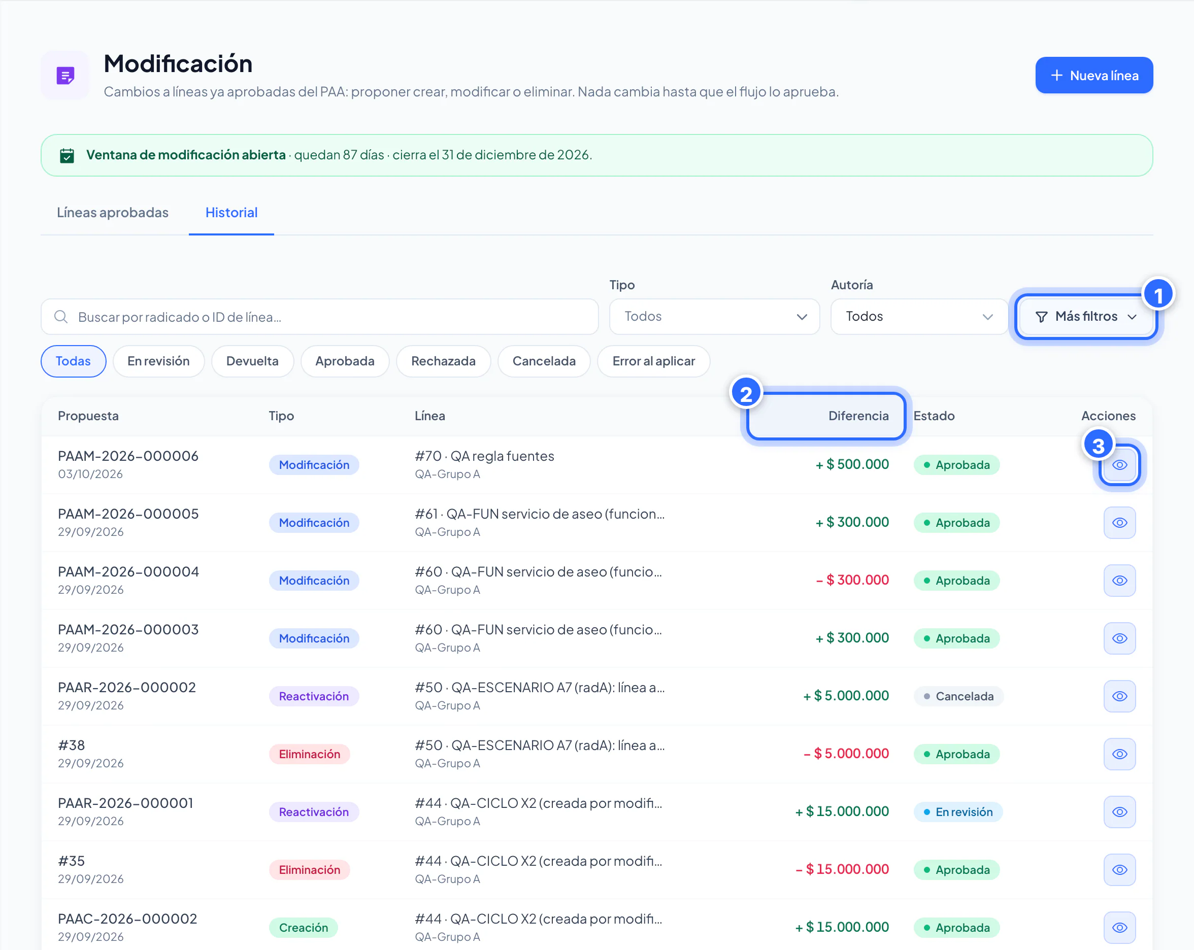The height and width of the screenshot is (950, 1194).
Task: Select the Aprobada filter chip
Action: 345,361
